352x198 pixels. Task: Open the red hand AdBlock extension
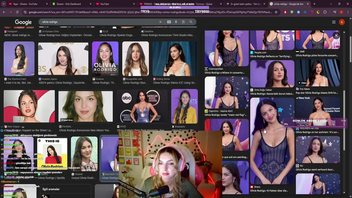pos(285,12)
